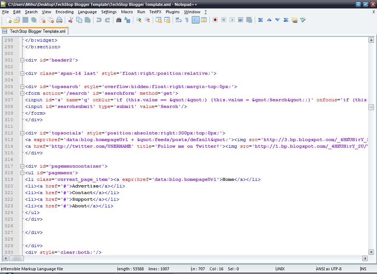Image resolution: width=377 pixels, height=274 pixels.
Task: Click the UNIX line-ending status field
Action: point(280,269)
